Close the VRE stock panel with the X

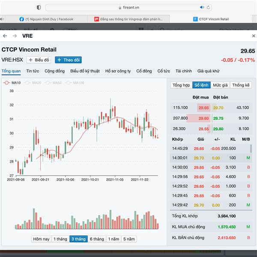253,36
